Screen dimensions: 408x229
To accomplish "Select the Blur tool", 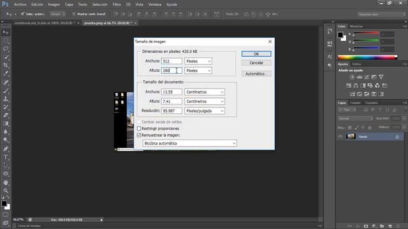I will pyautogui.click(x=6, y=132).
